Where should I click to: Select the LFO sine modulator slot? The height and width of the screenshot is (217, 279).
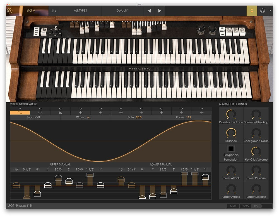click(x=20, y=113)
